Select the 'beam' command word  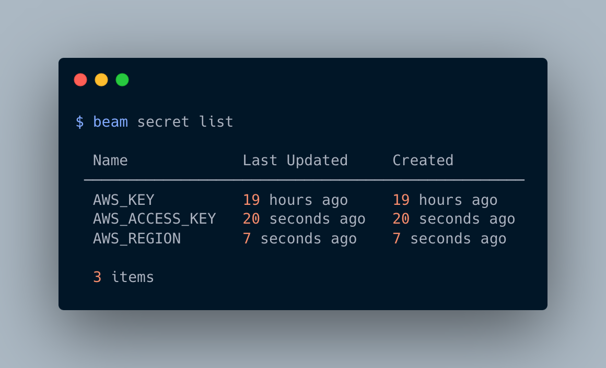click(x=111, y=122)
